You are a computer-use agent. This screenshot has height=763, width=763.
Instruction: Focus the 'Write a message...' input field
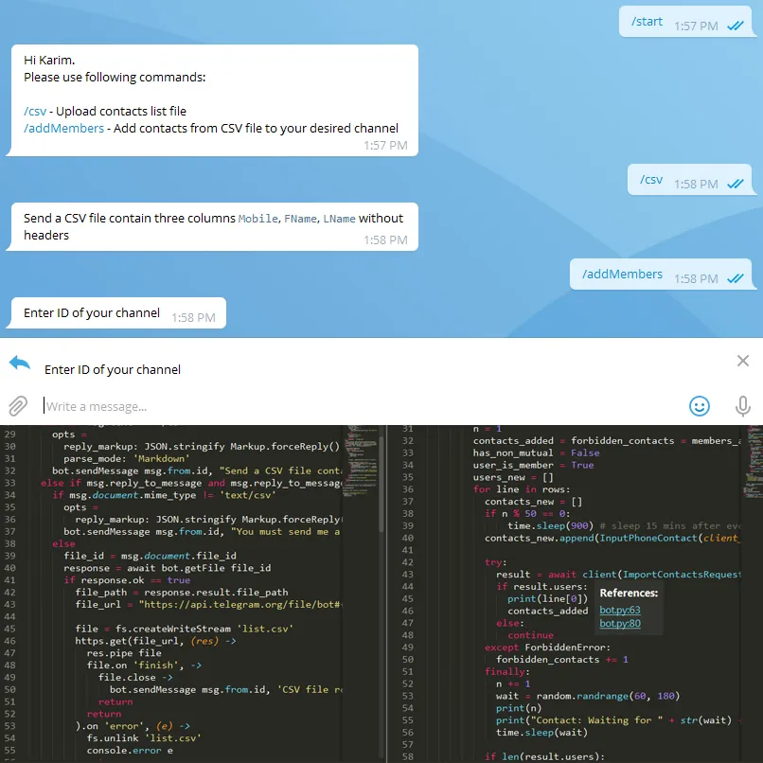(360, 406)
